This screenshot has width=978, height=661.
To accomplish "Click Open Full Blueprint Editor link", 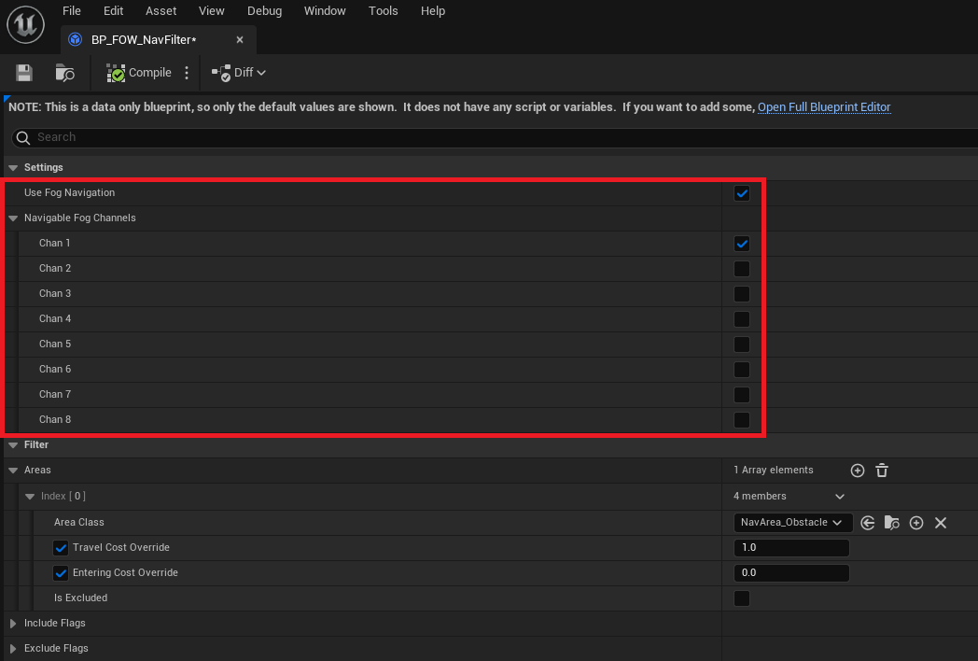I will pos(824,107).
